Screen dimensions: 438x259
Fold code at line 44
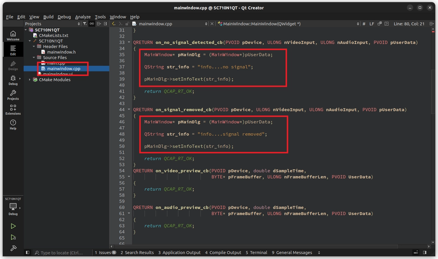pos(129,110)
